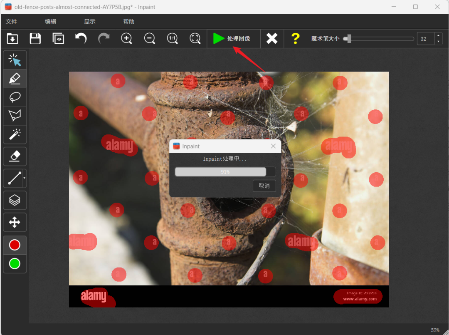Viewport: 449px width, 335px height.
Task: Select the green donor marker color
Action: click(x=15, y=263)
